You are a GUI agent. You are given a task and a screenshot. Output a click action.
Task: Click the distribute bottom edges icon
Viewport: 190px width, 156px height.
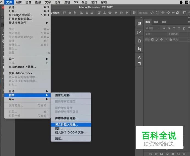pos(110,13)
